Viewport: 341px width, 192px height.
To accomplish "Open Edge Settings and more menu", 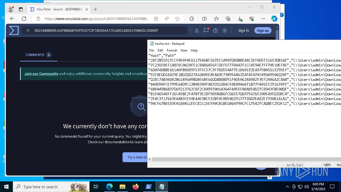I will (263, 19).
